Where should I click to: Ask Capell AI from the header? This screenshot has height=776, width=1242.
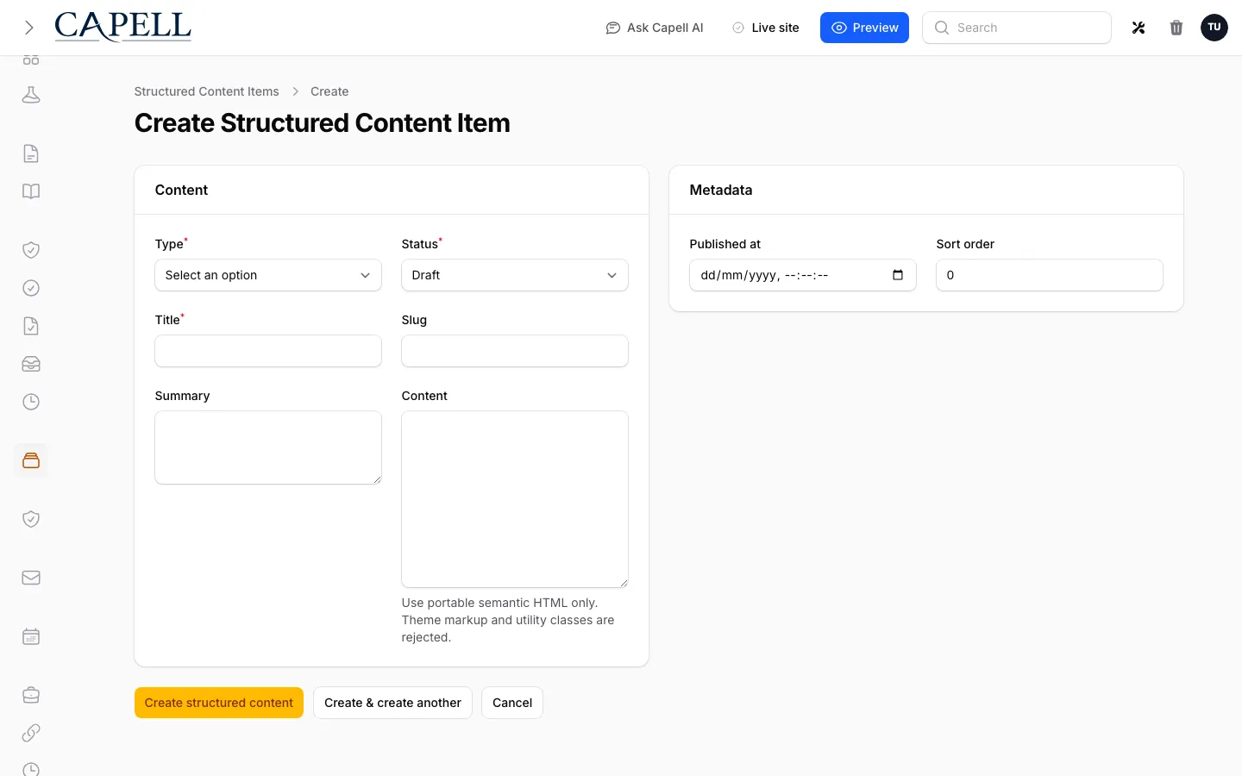coord(655,28)
